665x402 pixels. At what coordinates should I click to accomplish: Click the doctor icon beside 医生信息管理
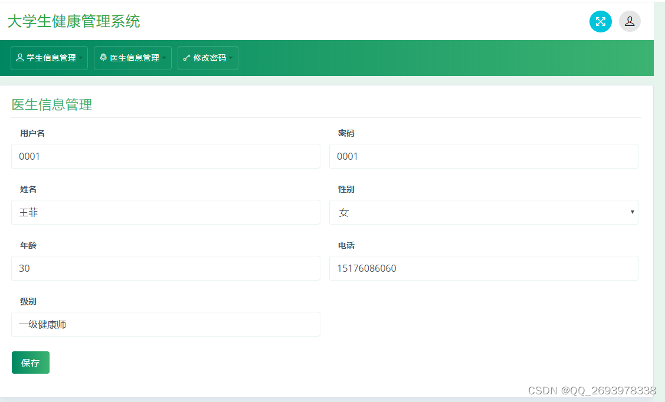tap(103, 57)
